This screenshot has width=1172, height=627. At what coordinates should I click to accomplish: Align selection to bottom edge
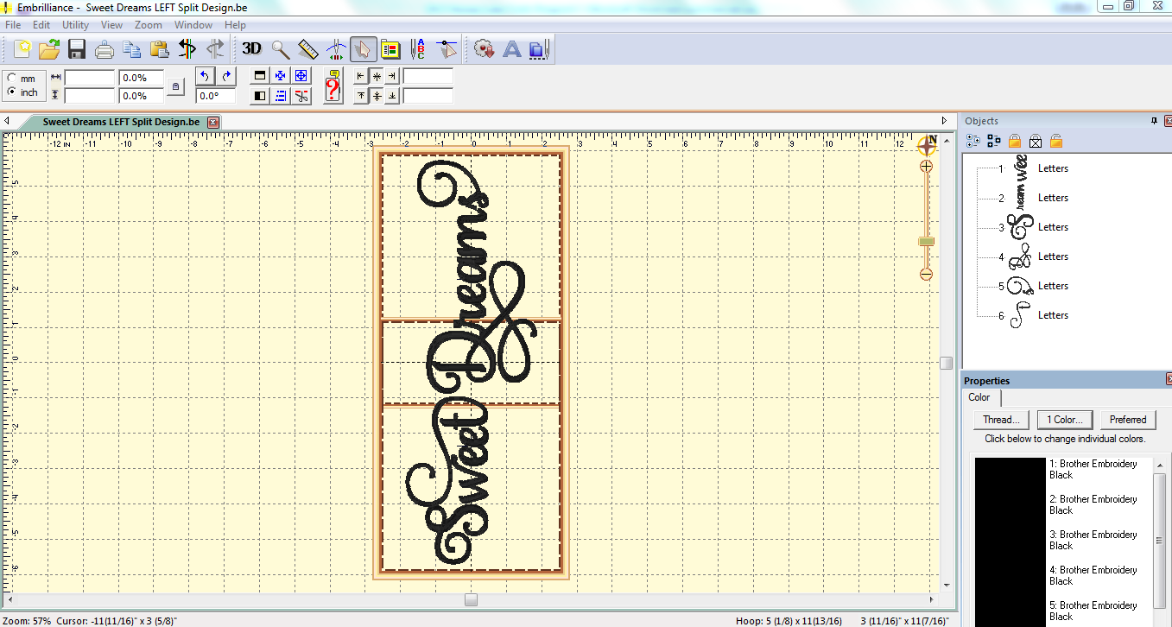click(x=392, y=96)
